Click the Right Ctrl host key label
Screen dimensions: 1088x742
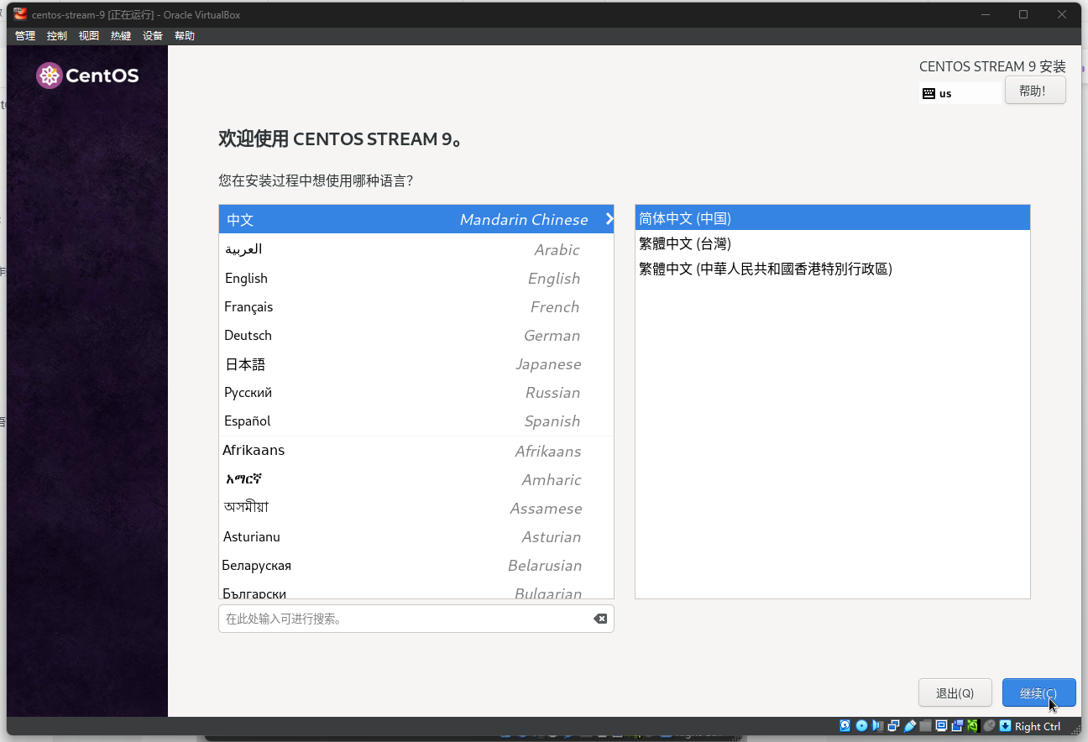(1038, 726)
